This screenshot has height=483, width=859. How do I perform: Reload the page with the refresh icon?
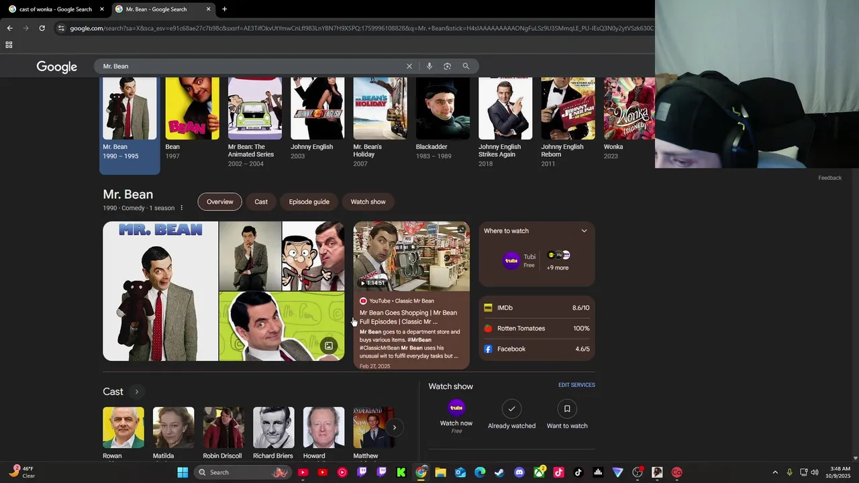[x=42, y=28]
